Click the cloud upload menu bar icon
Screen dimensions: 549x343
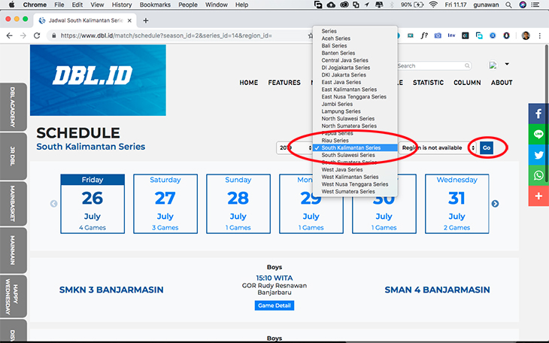(330, 5)
